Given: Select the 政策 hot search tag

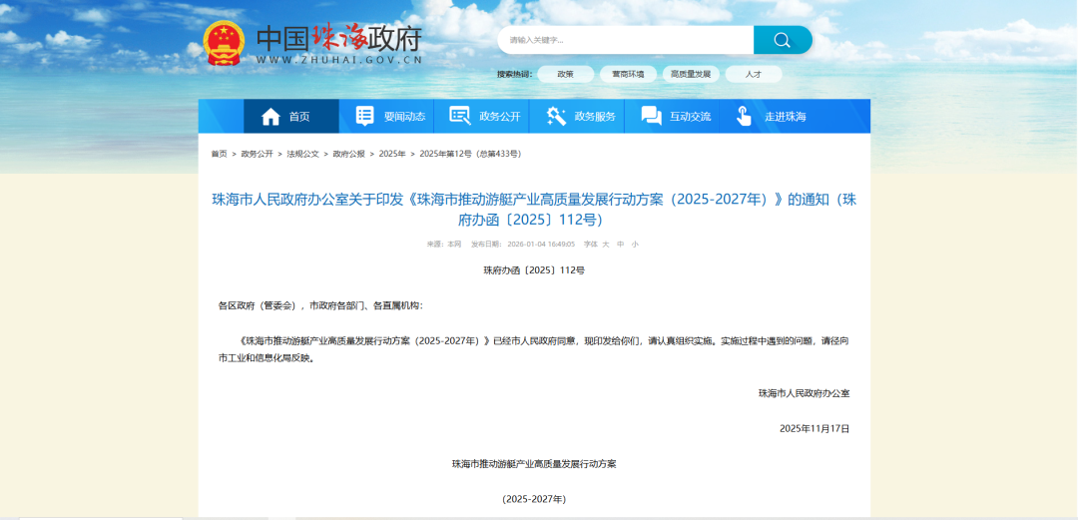Looking at the screenshot, I should tap(565, 74).
